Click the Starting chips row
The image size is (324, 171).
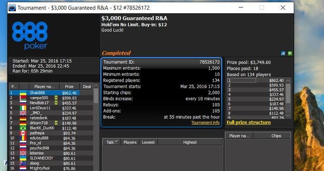162,92
